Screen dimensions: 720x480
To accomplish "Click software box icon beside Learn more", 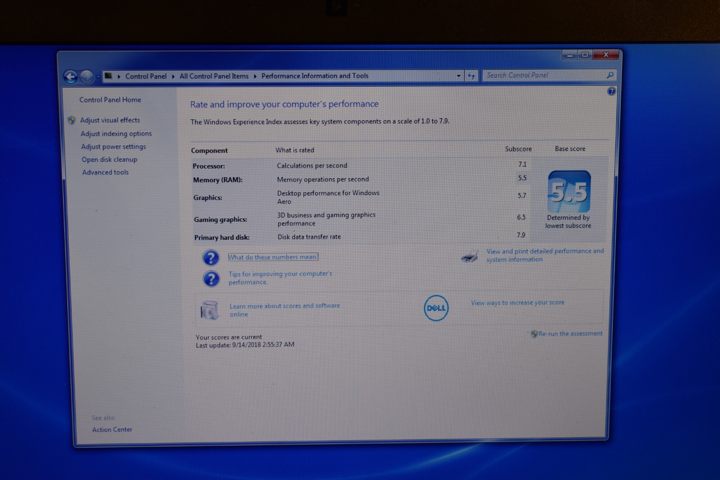I will [x=209, y=310].
